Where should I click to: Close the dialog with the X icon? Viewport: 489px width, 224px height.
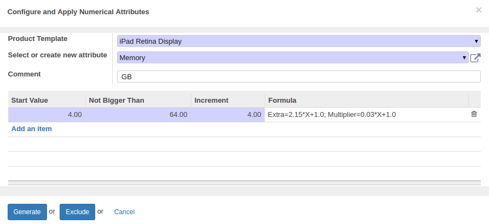(x=479, y=10)
